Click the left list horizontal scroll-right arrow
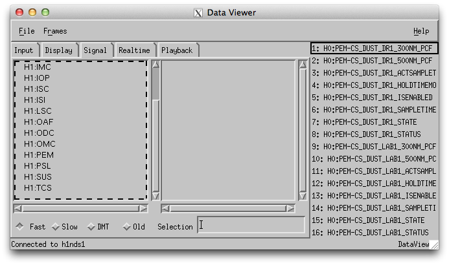Screen dimensions: 449x265 click(x=143, y=209)
